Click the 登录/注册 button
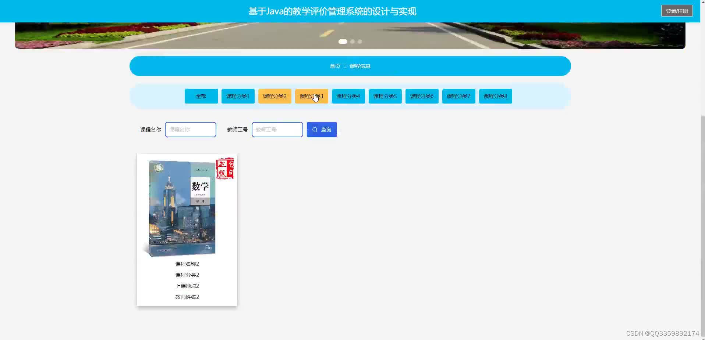 677,11
